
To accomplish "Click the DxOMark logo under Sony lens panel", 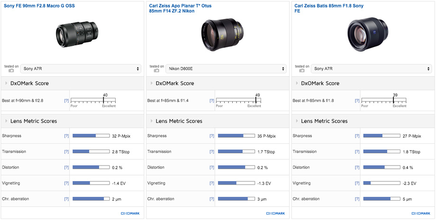I will point(131,213).
